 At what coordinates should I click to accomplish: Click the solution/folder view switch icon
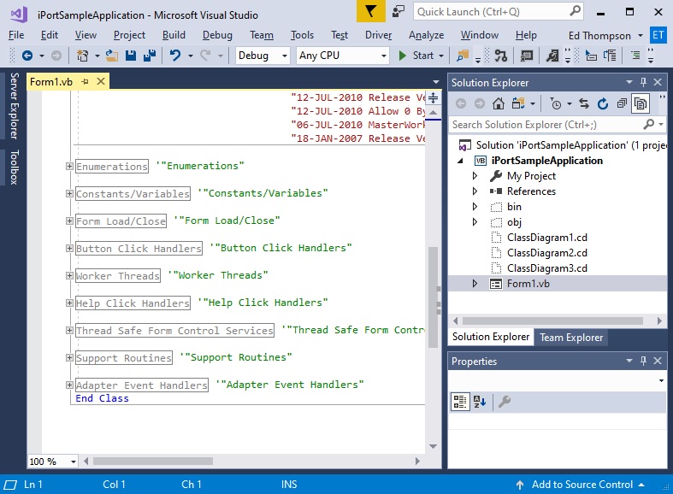coord(518,103)
